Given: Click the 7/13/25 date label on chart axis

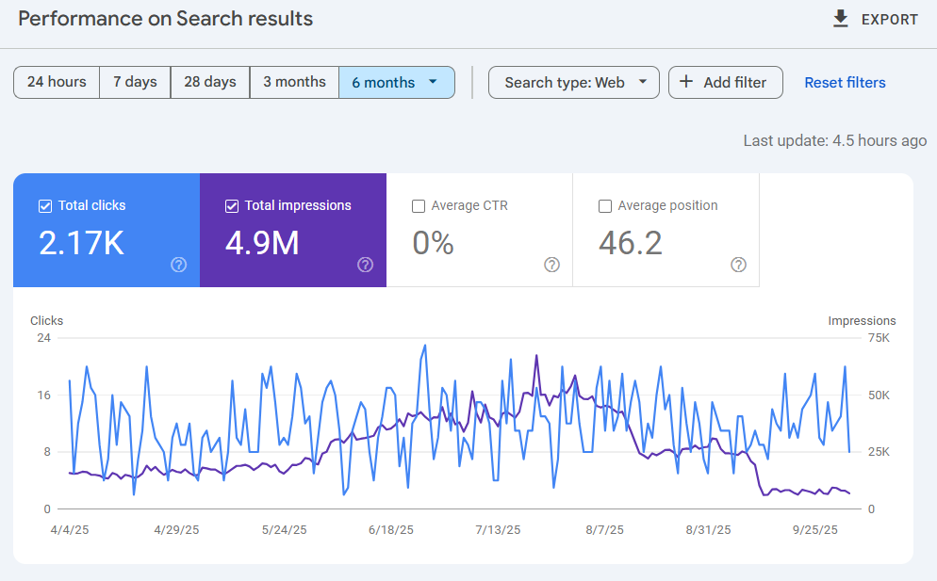Looking at the screenshot, I should pyautogui.click(x=498, y=530).
